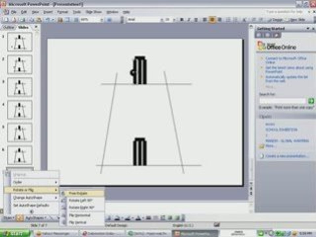Select slide 3 thumbnail
The image size is (316, 237).
19,87
